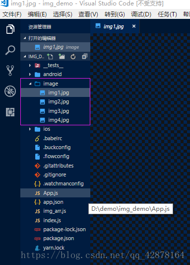The height and width of the screenshot is (265, 190).
Task: Open the 选择(S) menu
Action: coord(63,14)
